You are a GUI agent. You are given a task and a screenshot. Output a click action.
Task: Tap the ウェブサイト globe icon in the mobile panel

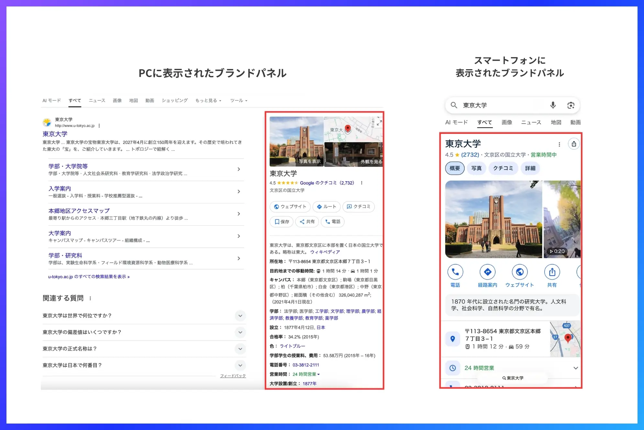click(x=520, y=273)
